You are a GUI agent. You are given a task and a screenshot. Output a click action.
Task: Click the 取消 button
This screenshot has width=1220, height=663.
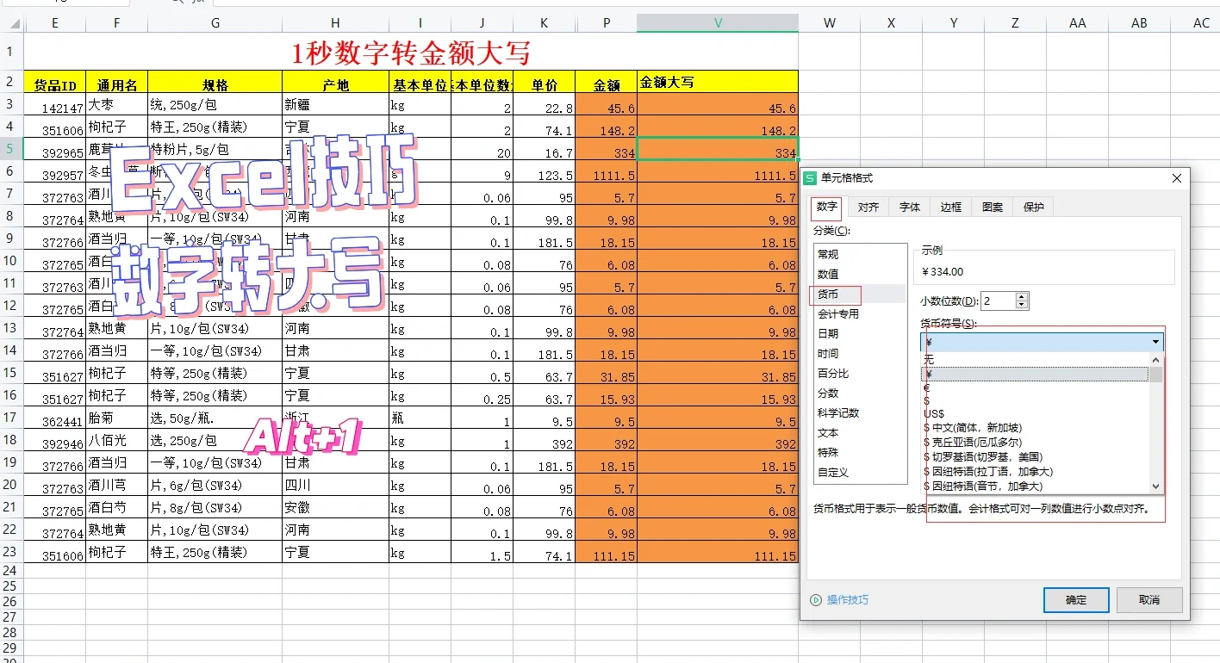(x=1149, y=600)
